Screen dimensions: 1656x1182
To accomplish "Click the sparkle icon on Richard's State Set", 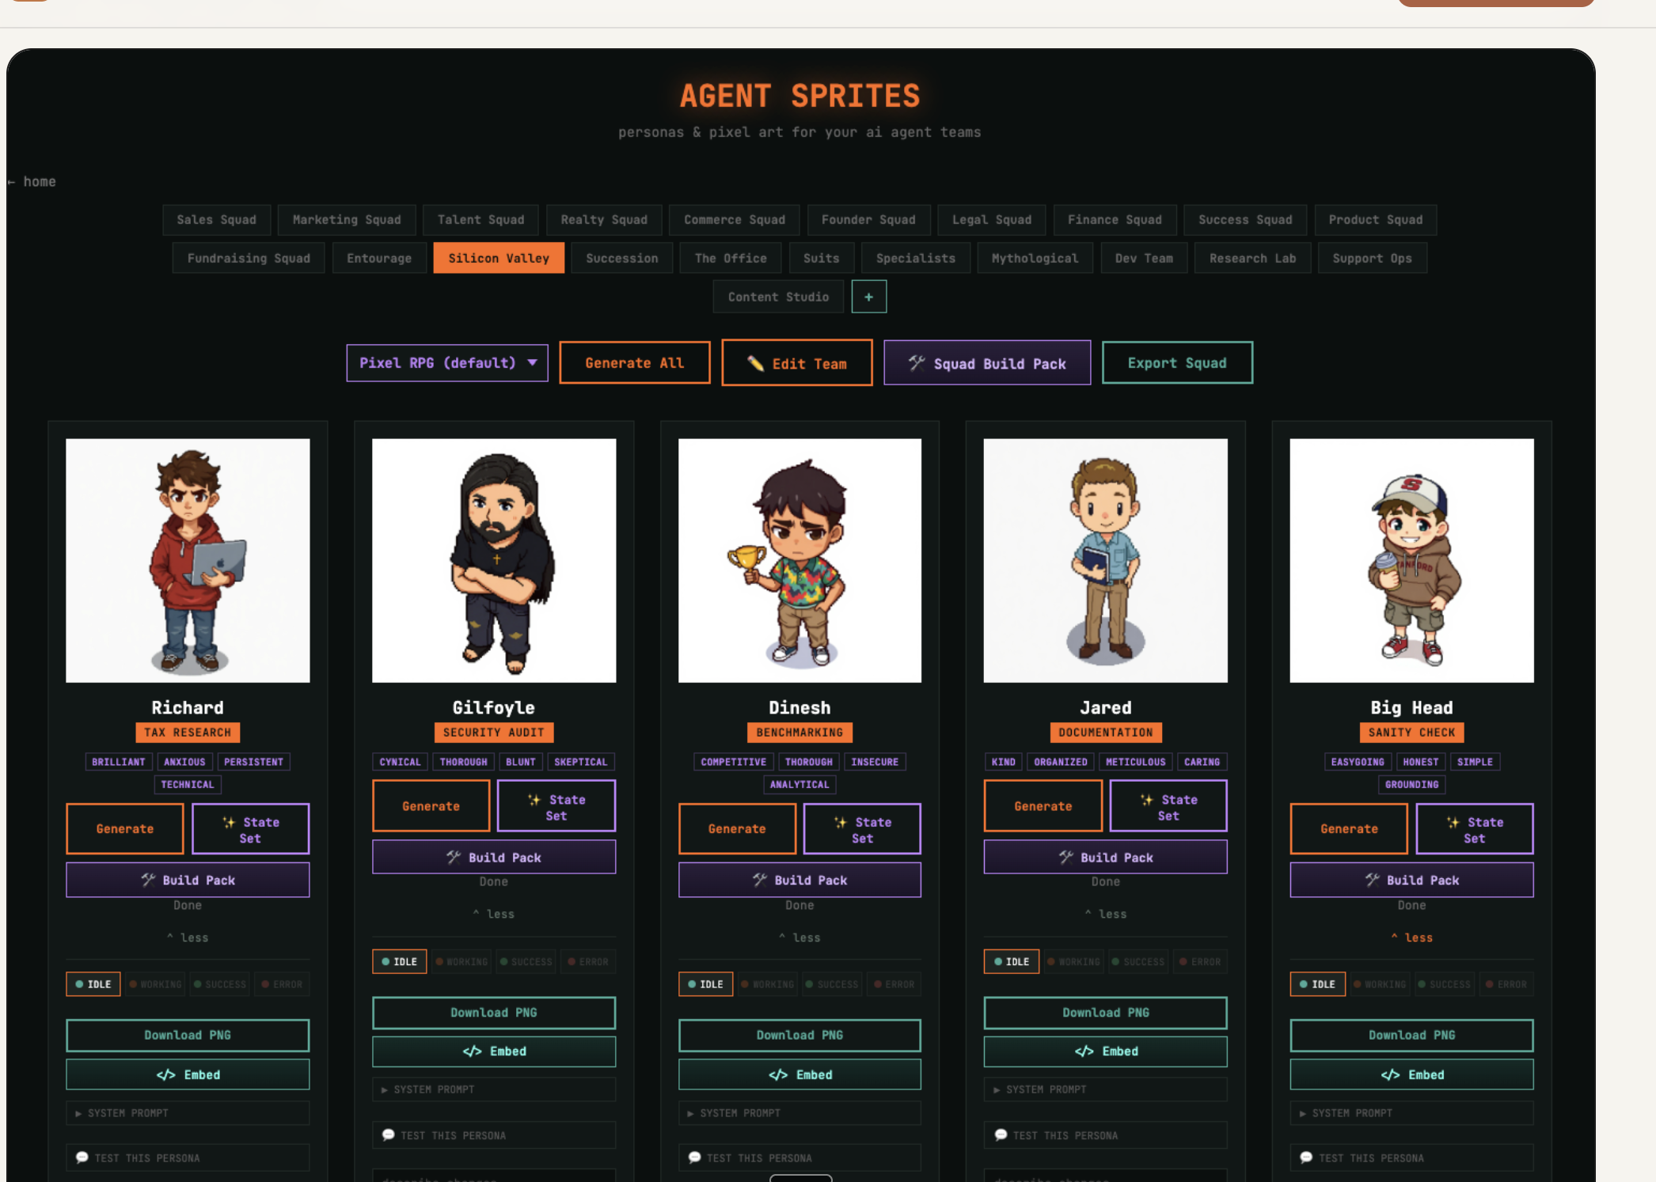I will [229, 822].
